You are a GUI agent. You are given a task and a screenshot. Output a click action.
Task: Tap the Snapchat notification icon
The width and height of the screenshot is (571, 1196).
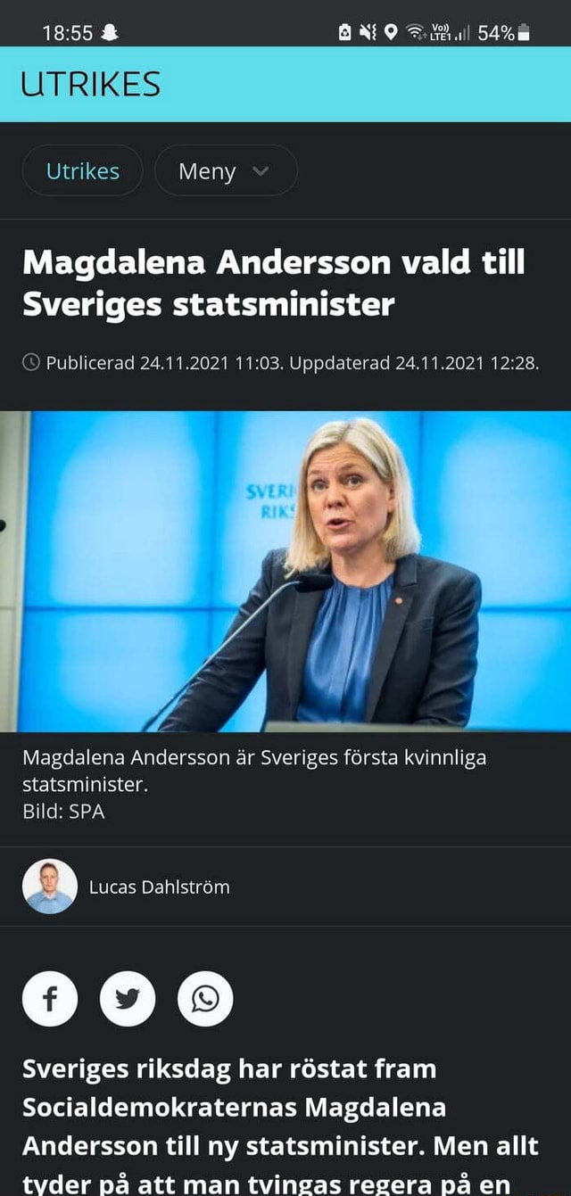[x=110, y=33]
